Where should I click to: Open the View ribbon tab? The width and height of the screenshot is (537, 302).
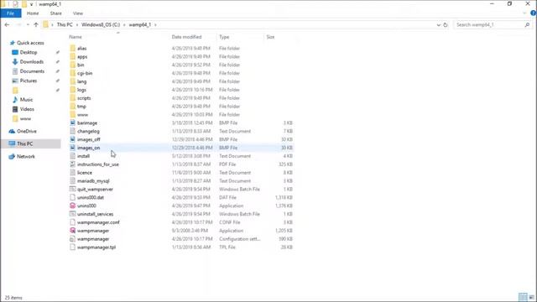pyautogui.click(x=78, y=13)
